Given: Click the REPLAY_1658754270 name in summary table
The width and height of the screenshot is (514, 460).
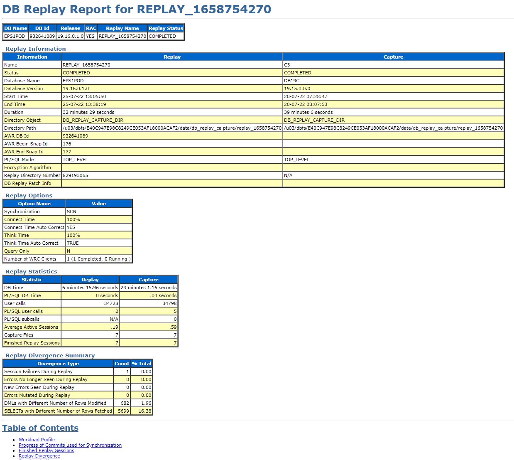Looking at the screenshot, I should click(x=122, y=36).
